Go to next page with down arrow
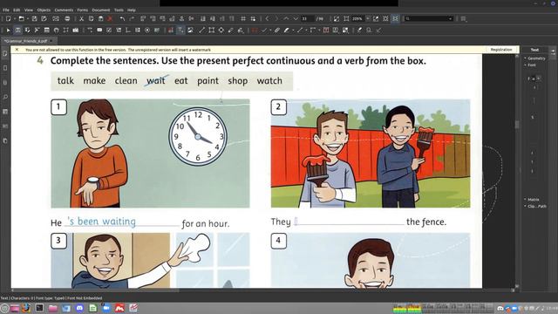 click(x=296, y=18)
